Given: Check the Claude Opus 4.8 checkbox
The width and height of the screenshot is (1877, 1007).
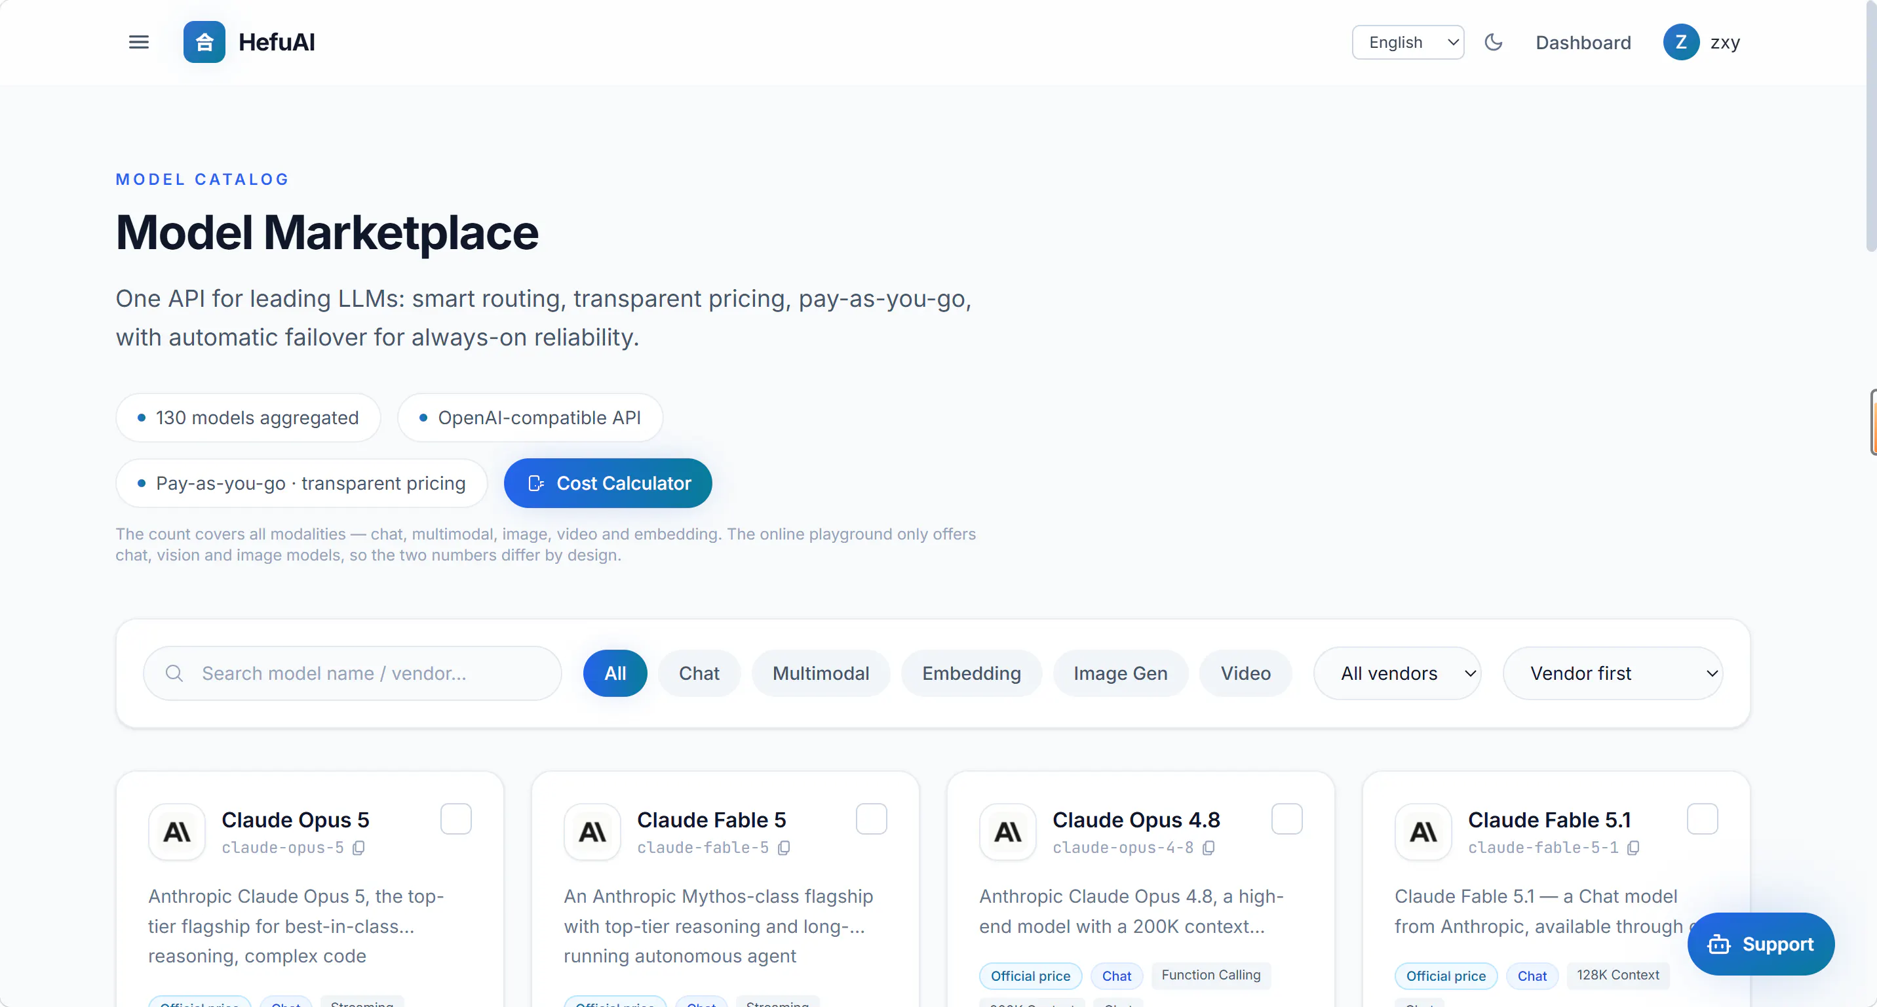Looking at the screenshot, I should coord(1287,819).
